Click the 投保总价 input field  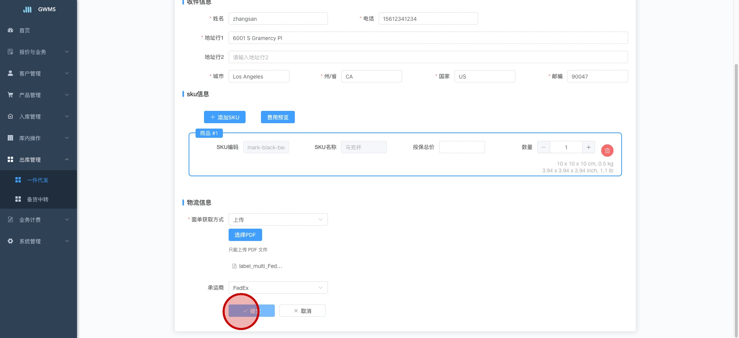[461, 147]
